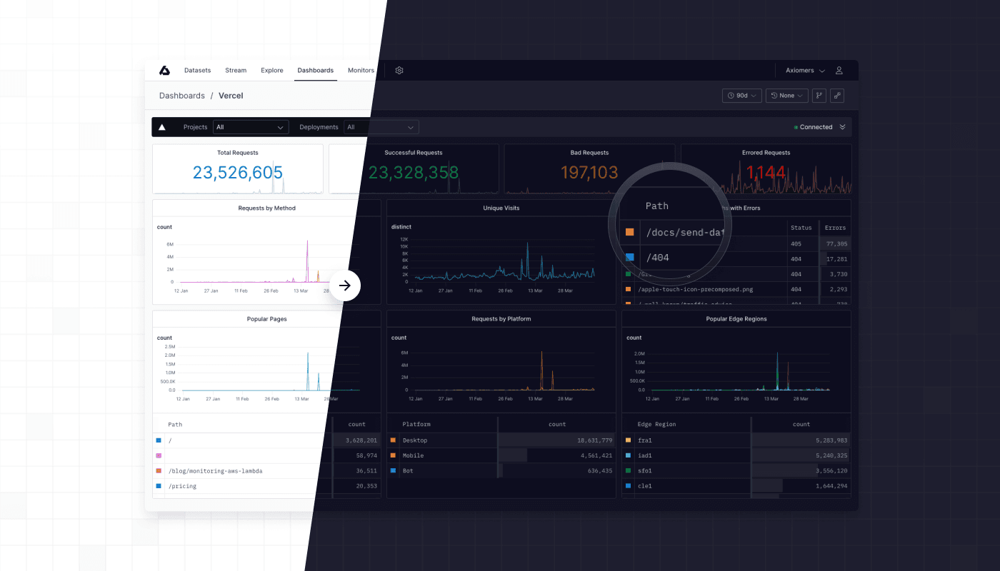Click the Connected status label
1000x571 pixels.
coord(816,127)
